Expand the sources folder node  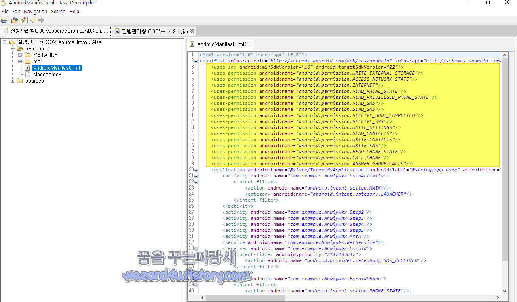point(13,81)
